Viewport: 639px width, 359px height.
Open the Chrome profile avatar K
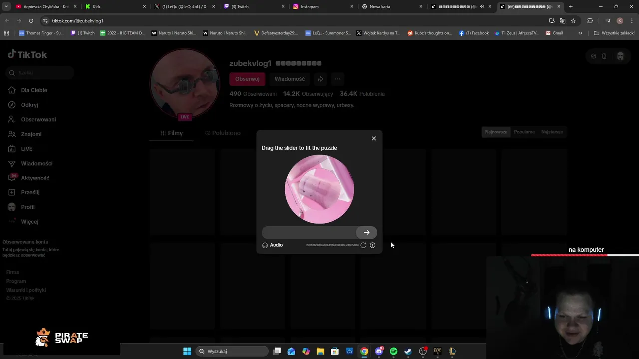pyautogui.click(x=620, y=21)
